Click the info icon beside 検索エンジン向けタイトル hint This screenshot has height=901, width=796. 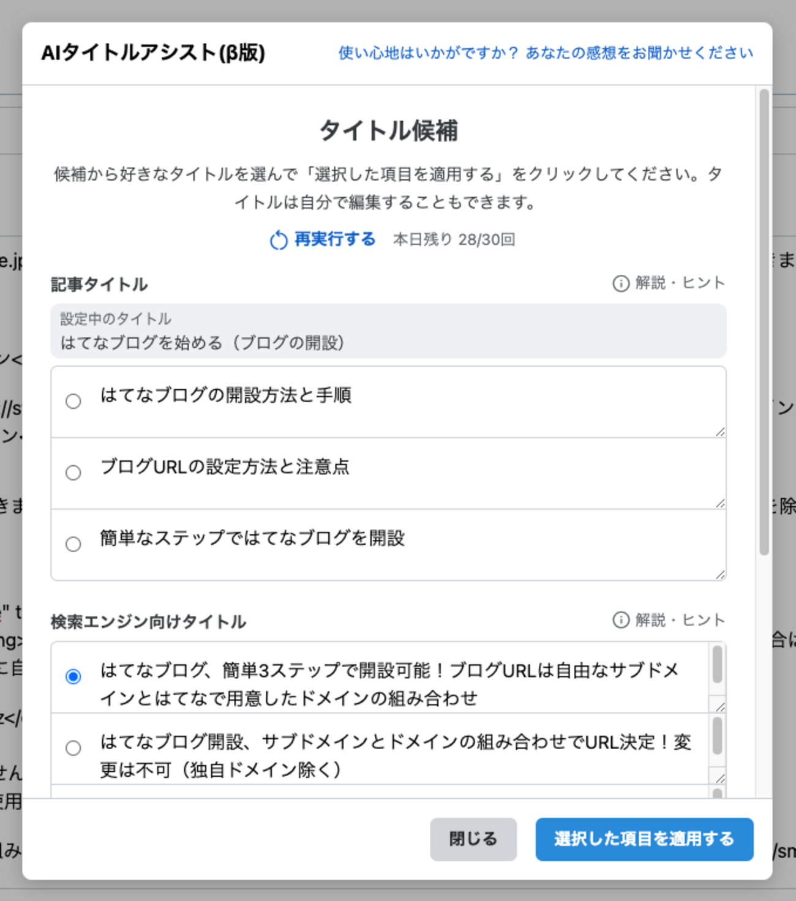tap(621, 620)
